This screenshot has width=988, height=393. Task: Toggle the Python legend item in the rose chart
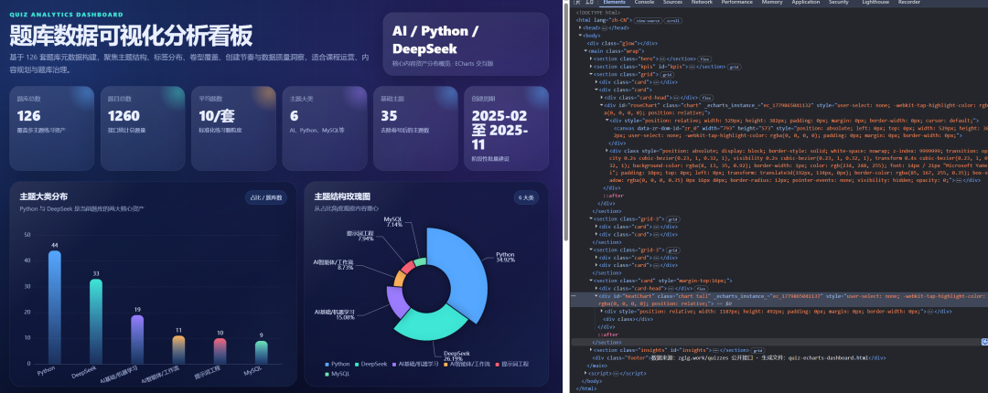[337, 364]
